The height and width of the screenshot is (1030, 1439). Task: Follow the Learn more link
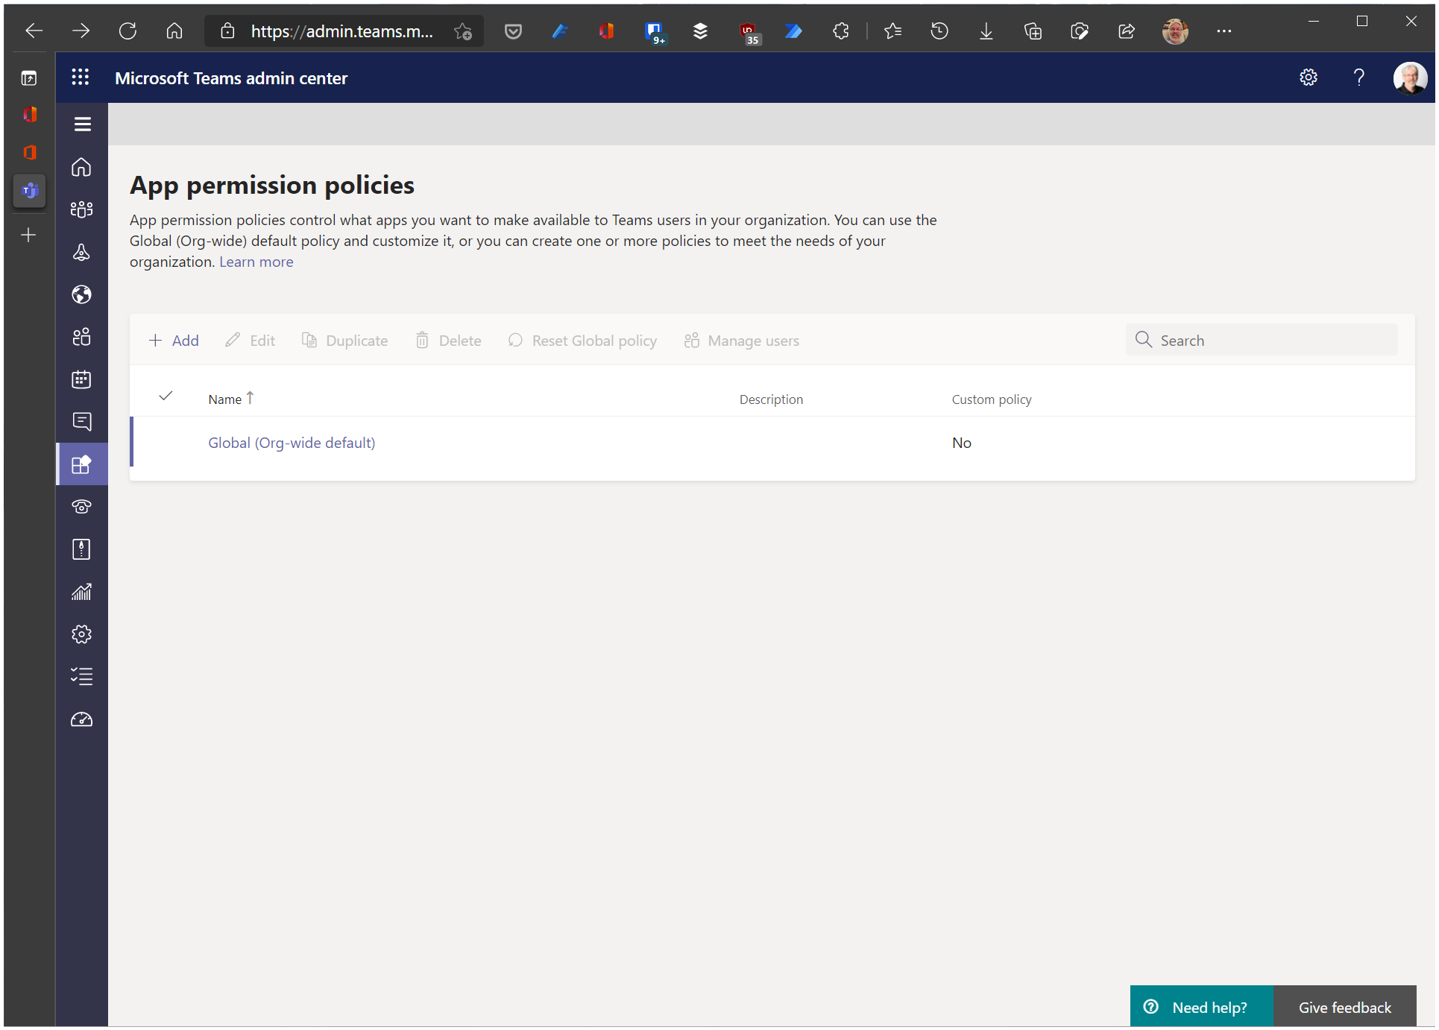[x=256, y=262]
